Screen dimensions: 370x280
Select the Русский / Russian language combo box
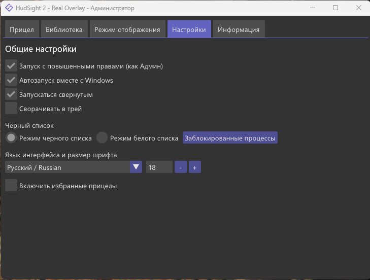coord(68,167)
